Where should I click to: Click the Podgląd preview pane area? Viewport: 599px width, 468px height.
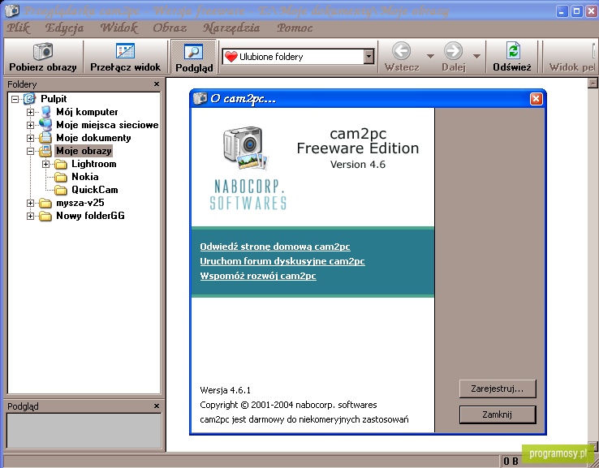84,430
